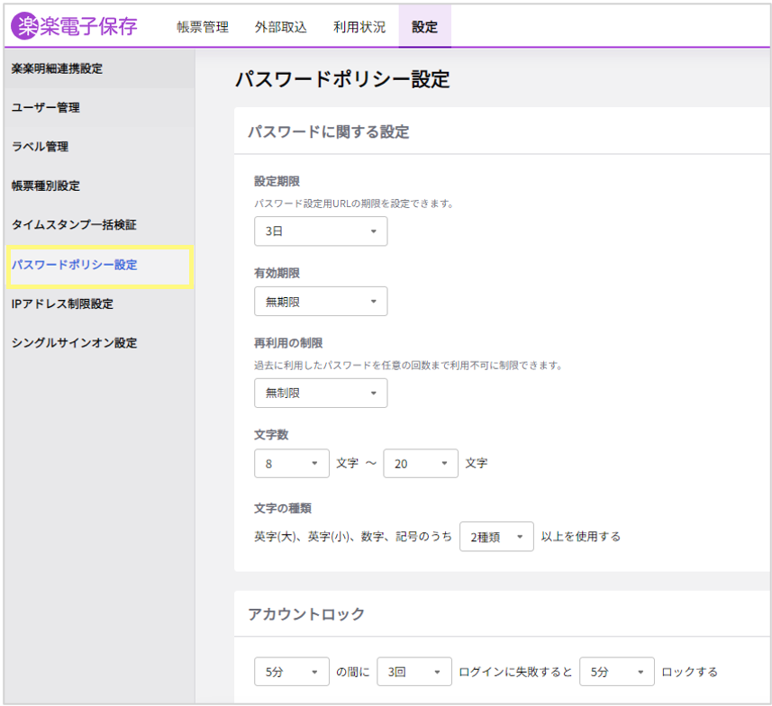This screenshot has height=706, width=772.
Task: Open 有効期限 dropdown showing 無期限
Action: (321, 302)
